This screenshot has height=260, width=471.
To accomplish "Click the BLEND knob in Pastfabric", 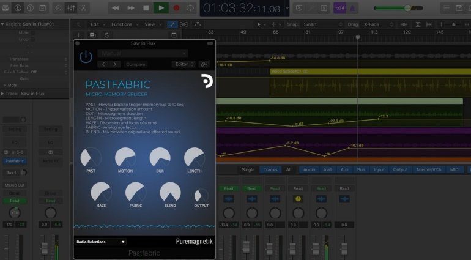I will pos(170,192).
